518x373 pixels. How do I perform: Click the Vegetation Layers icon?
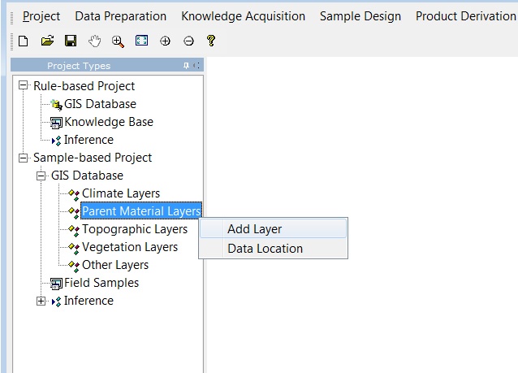(x=74, y=248)
